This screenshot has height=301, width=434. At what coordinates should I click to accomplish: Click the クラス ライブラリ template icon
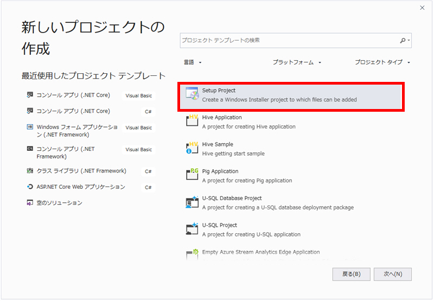tap(30, 171)
